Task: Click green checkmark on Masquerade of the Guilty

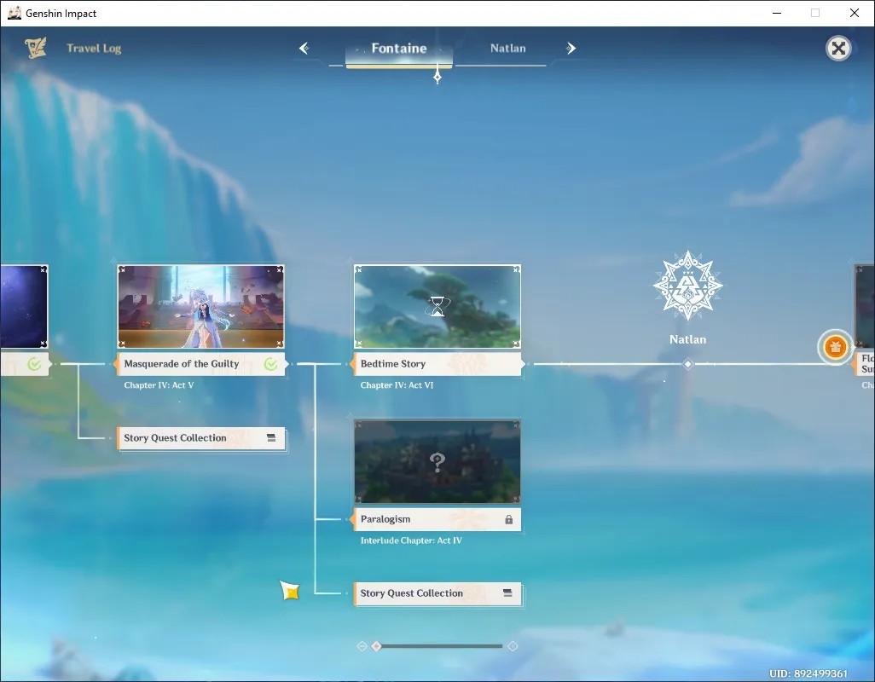Action: [270, 364]
